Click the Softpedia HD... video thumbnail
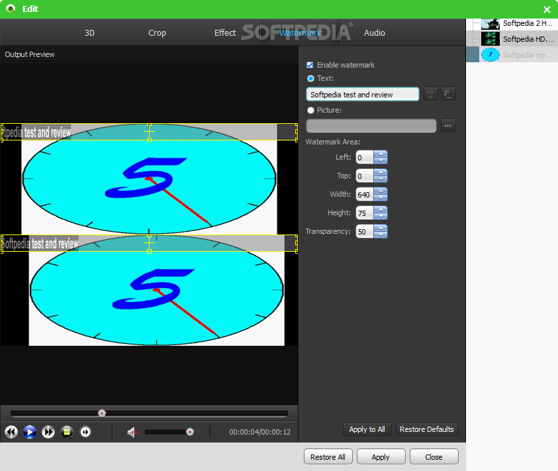The width and height of the screenshot is (558, 471). [490, 39]
